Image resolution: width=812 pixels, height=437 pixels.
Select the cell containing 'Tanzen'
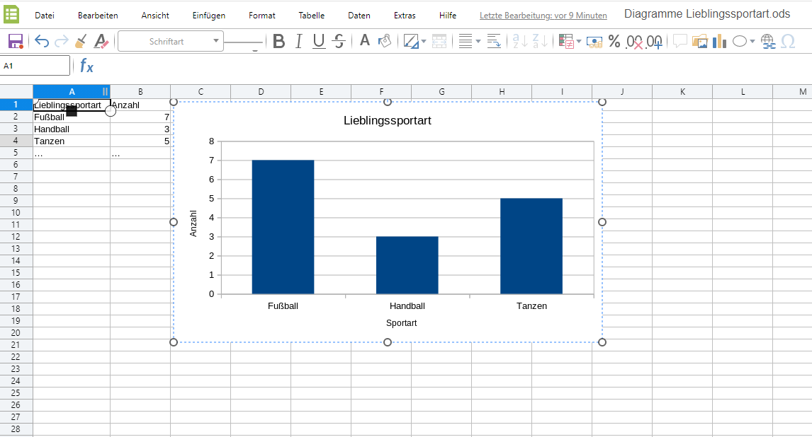tap(72, 141)
